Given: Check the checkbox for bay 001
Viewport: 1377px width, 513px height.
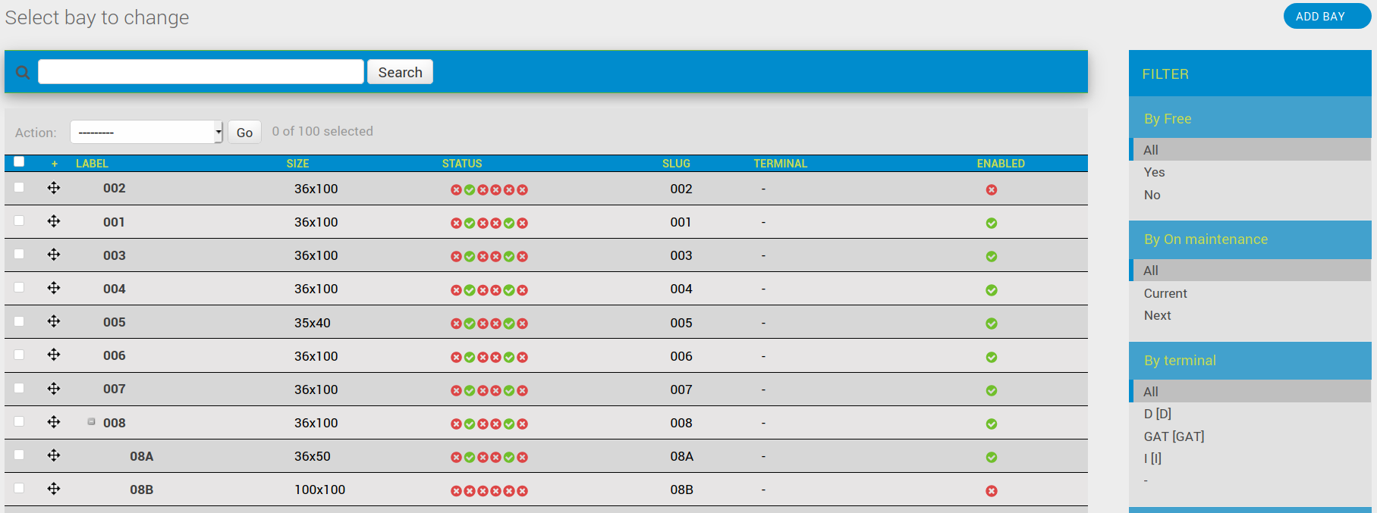Looking at the screenshot, I should click(19, 221).
